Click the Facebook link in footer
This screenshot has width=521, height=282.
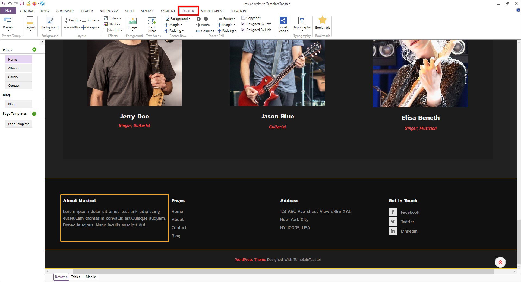pyautogui.click(x=410, y=212)
